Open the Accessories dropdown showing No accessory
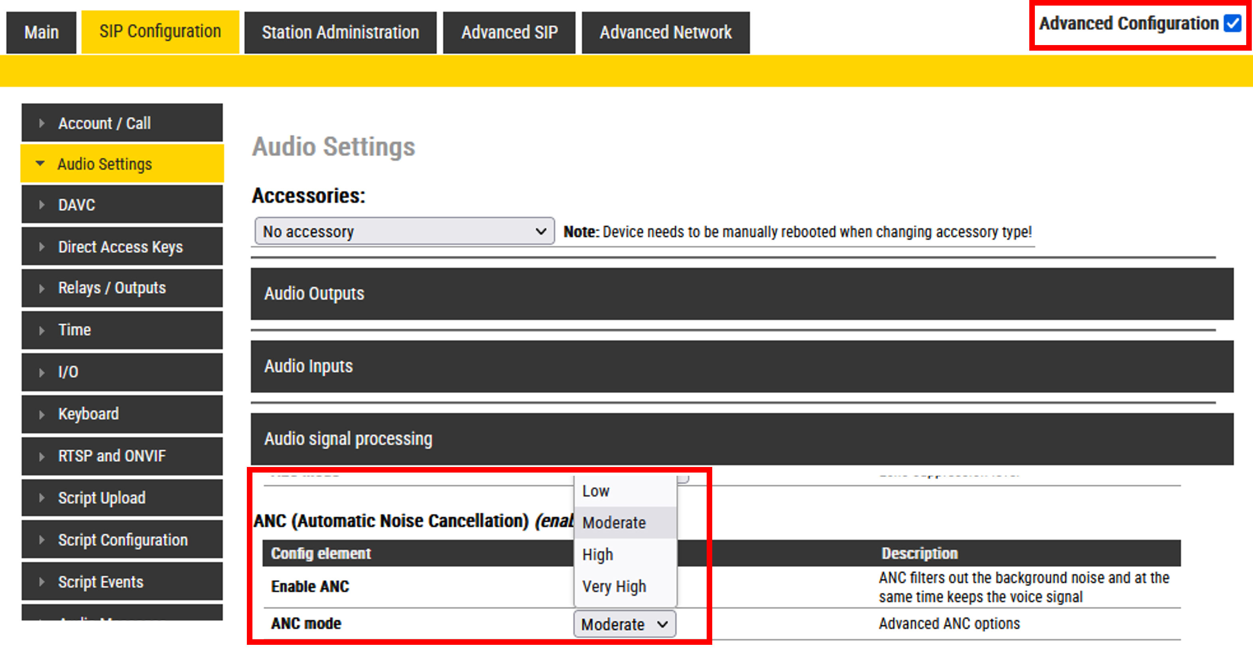1253x656 pixels. coord(404,231)
